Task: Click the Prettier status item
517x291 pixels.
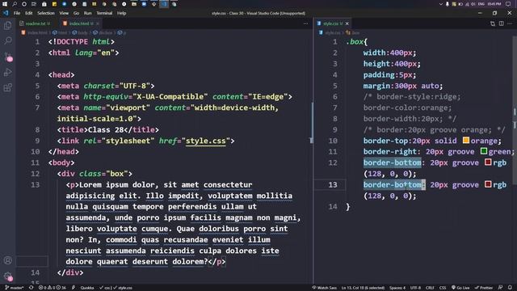Action: tap(483, 288)
